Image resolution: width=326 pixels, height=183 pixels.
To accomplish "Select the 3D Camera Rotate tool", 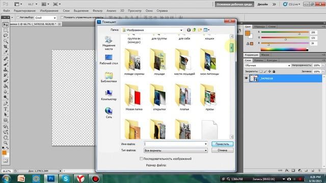I will tap(6, 132).
